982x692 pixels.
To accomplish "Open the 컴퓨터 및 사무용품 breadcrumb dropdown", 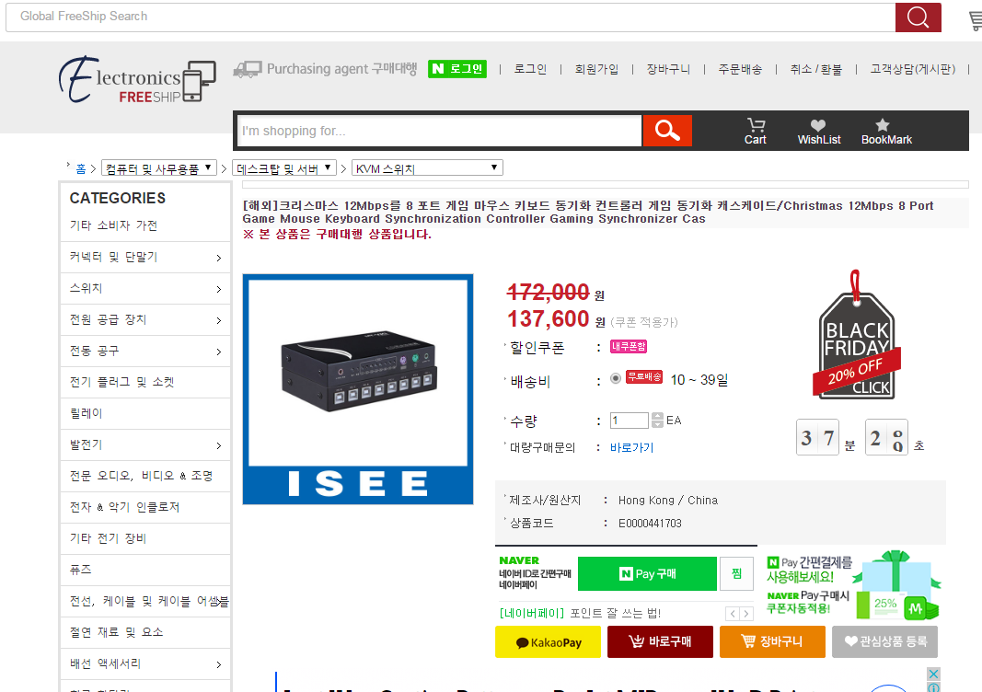I will [159, 168].
